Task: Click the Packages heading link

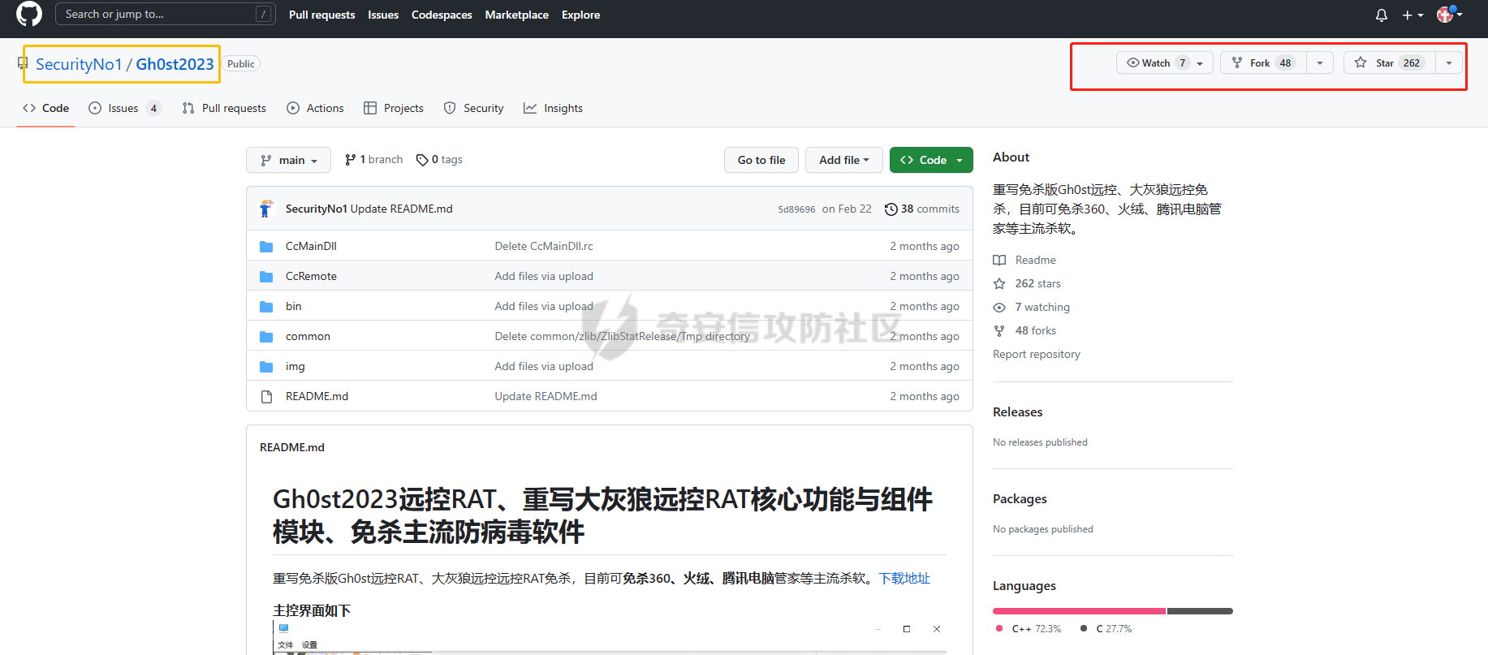Action: click(x=1020, y=498)
